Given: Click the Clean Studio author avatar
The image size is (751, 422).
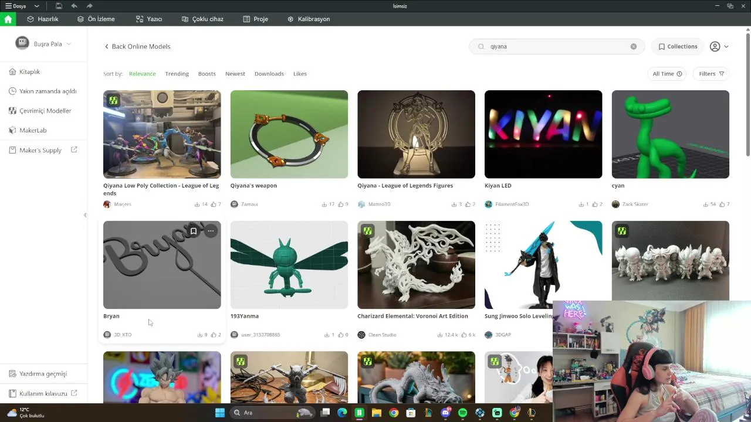Looking at the screenshot, I should (361, 335).
